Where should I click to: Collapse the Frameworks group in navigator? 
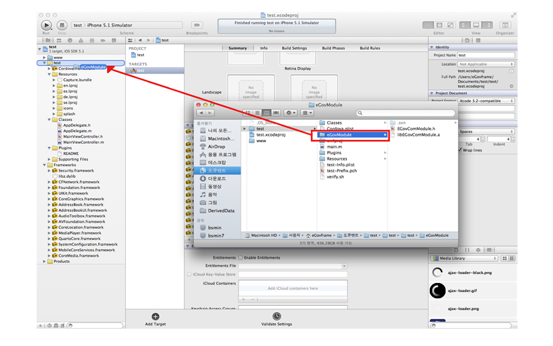tap(45, 165)
